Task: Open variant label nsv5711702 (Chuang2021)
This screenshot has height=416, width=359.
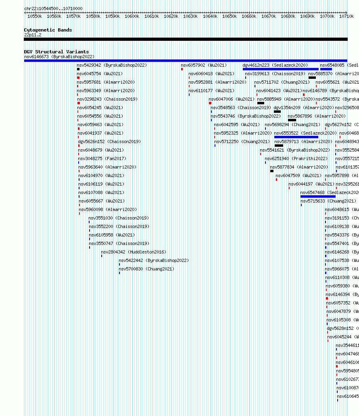Action: [282, 82]
